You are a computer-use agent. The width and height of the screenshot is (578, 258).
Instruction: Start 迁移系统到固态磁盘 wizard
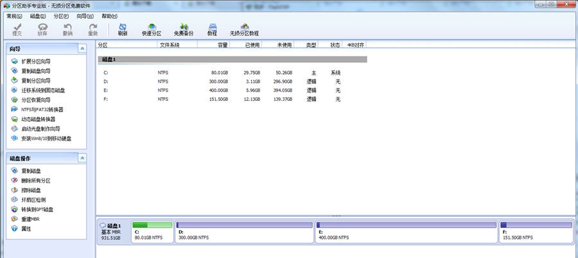[42, 90]
